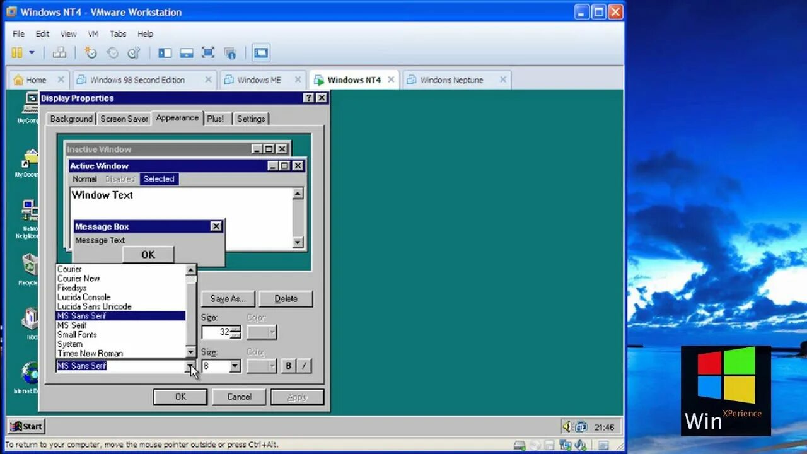Viewport: 807px width, 454px height.
Task: Click the network adapter status bar icon
Action: point(565,445)
